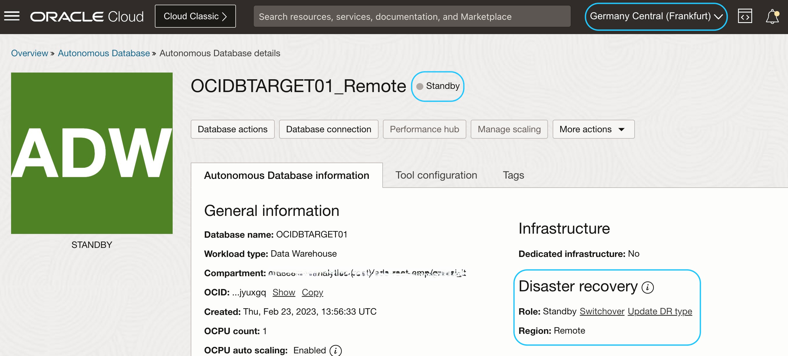This screenshot has height=356, width=788.
Task: Open the Cloud Shell developer tools icon
Action: click(x=745, y=16)
